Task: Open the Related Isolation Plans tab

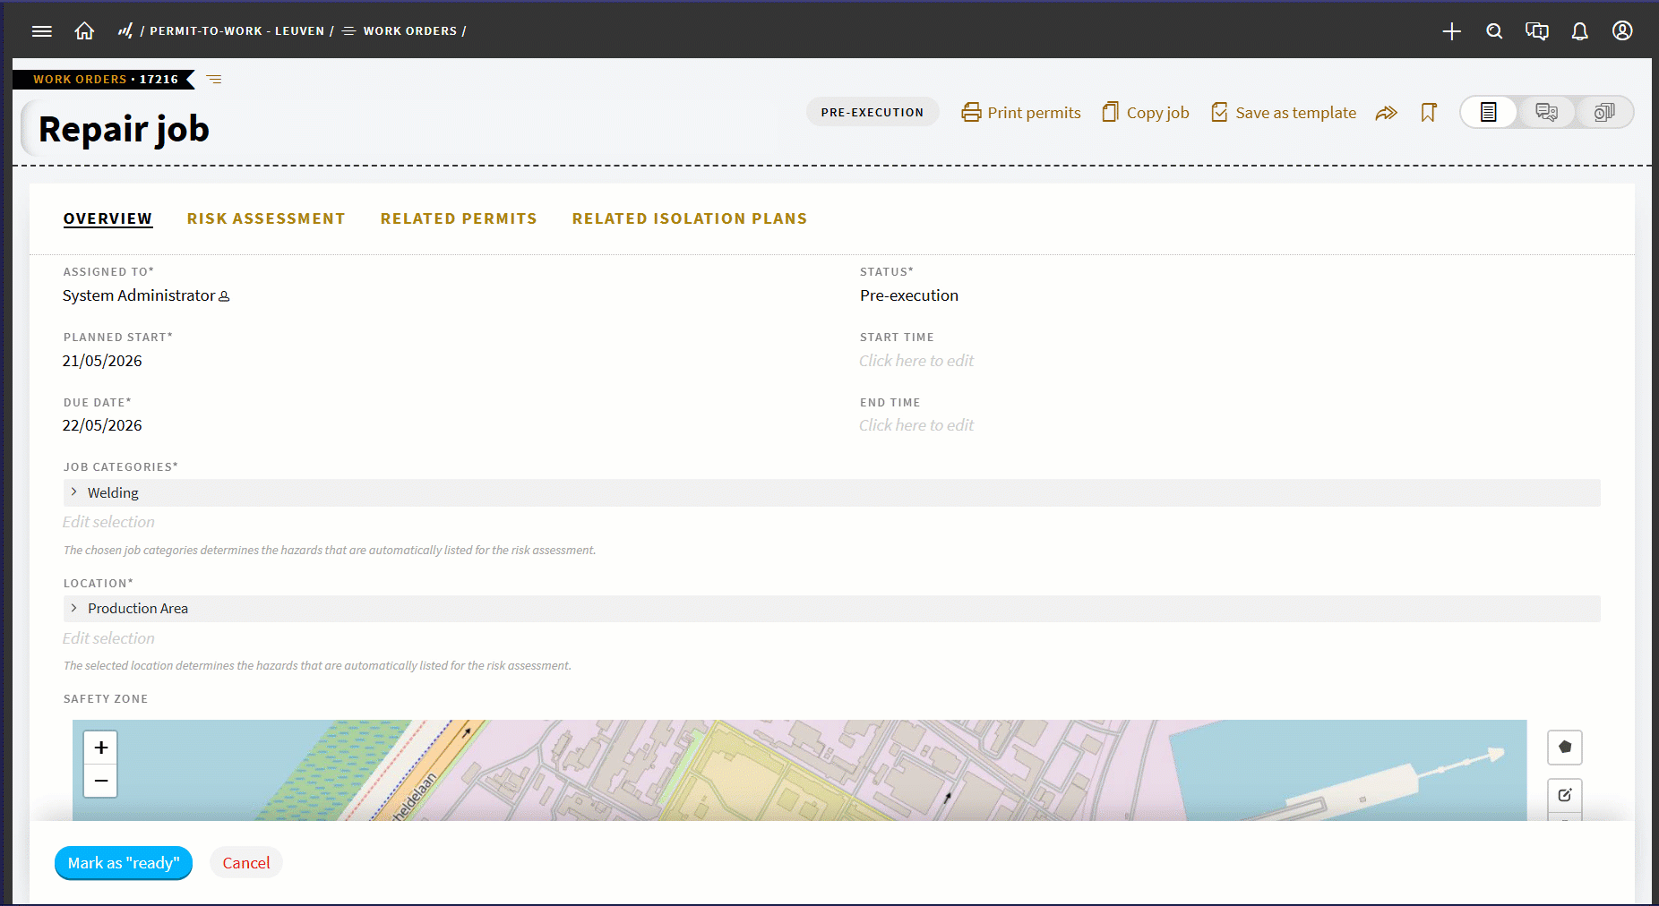Action: [x=690, y=218]
